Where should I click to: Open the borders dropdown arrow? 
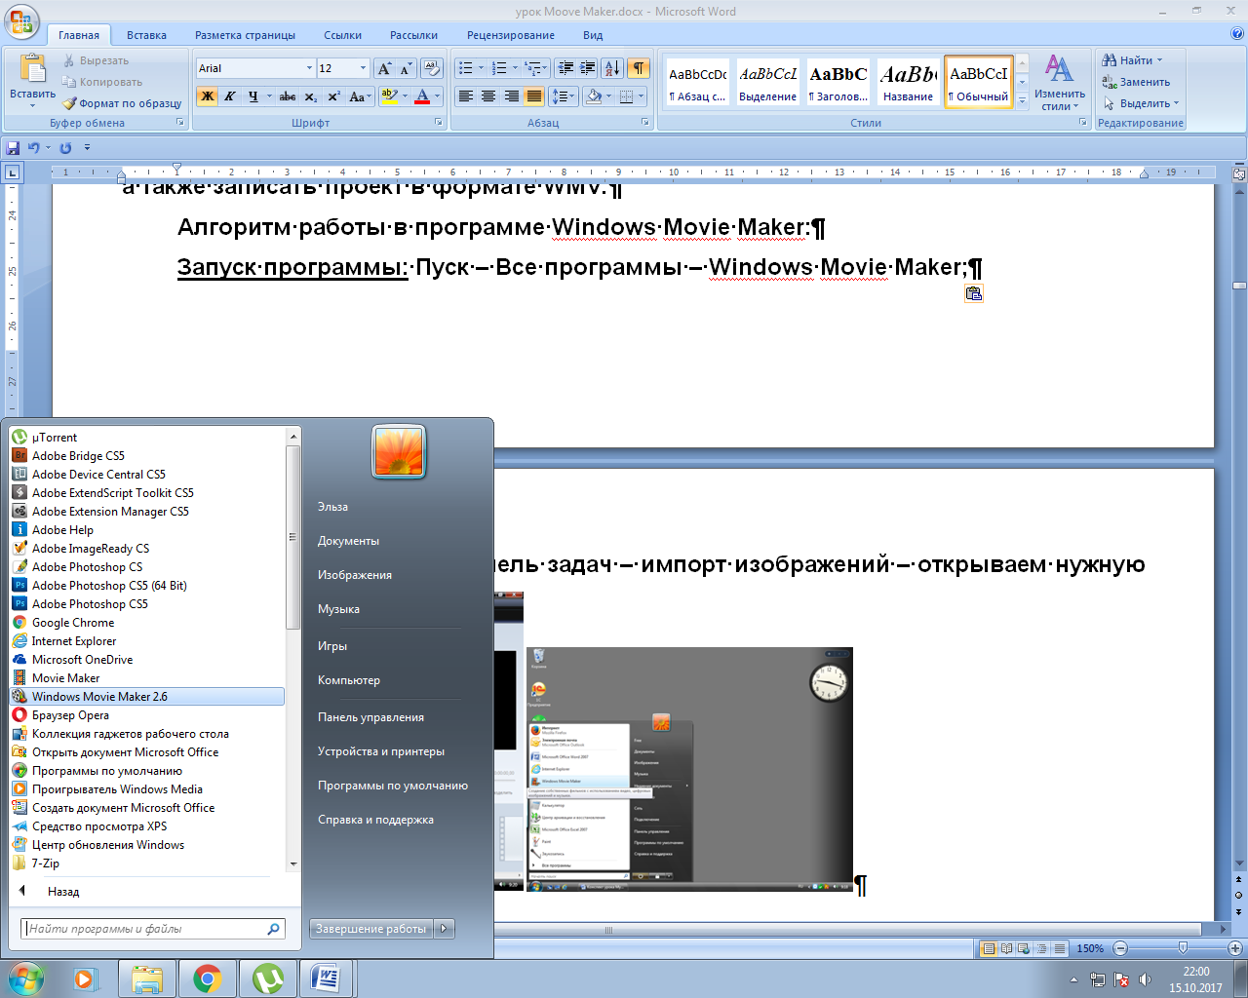(641, 96)
